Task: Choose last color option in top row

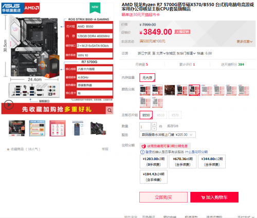Action: pos(244,90)
